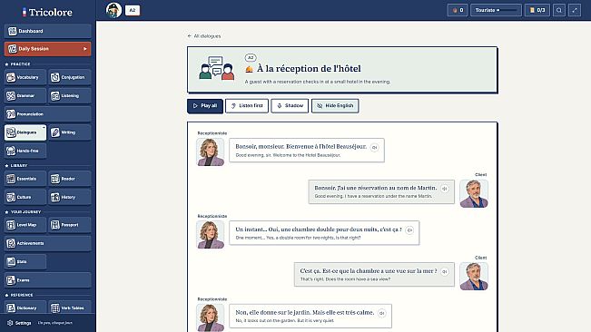Click the A2 level badge in top bar
Image resolution: width=591 pixels, height=332 pixels.
pos(133,10)
